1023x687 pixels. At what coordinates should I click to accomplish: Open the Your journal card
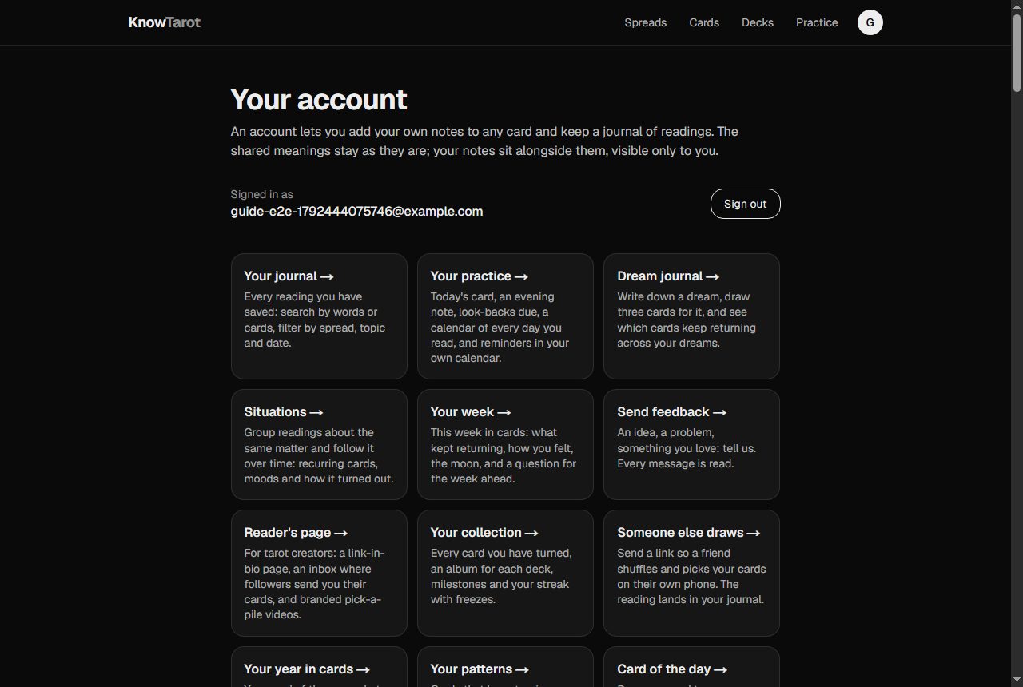319,316
